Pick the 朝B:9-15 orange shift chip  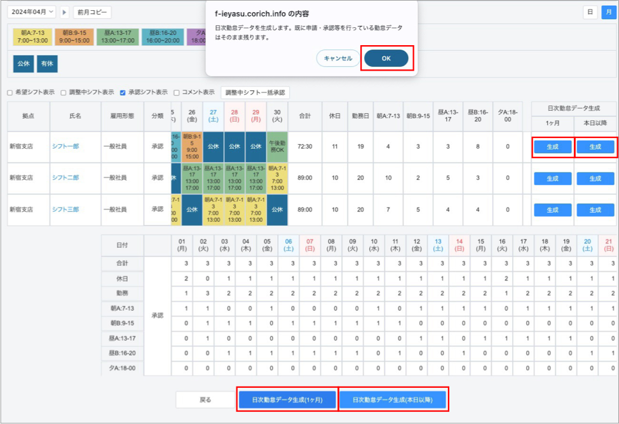tap(74, 37)
